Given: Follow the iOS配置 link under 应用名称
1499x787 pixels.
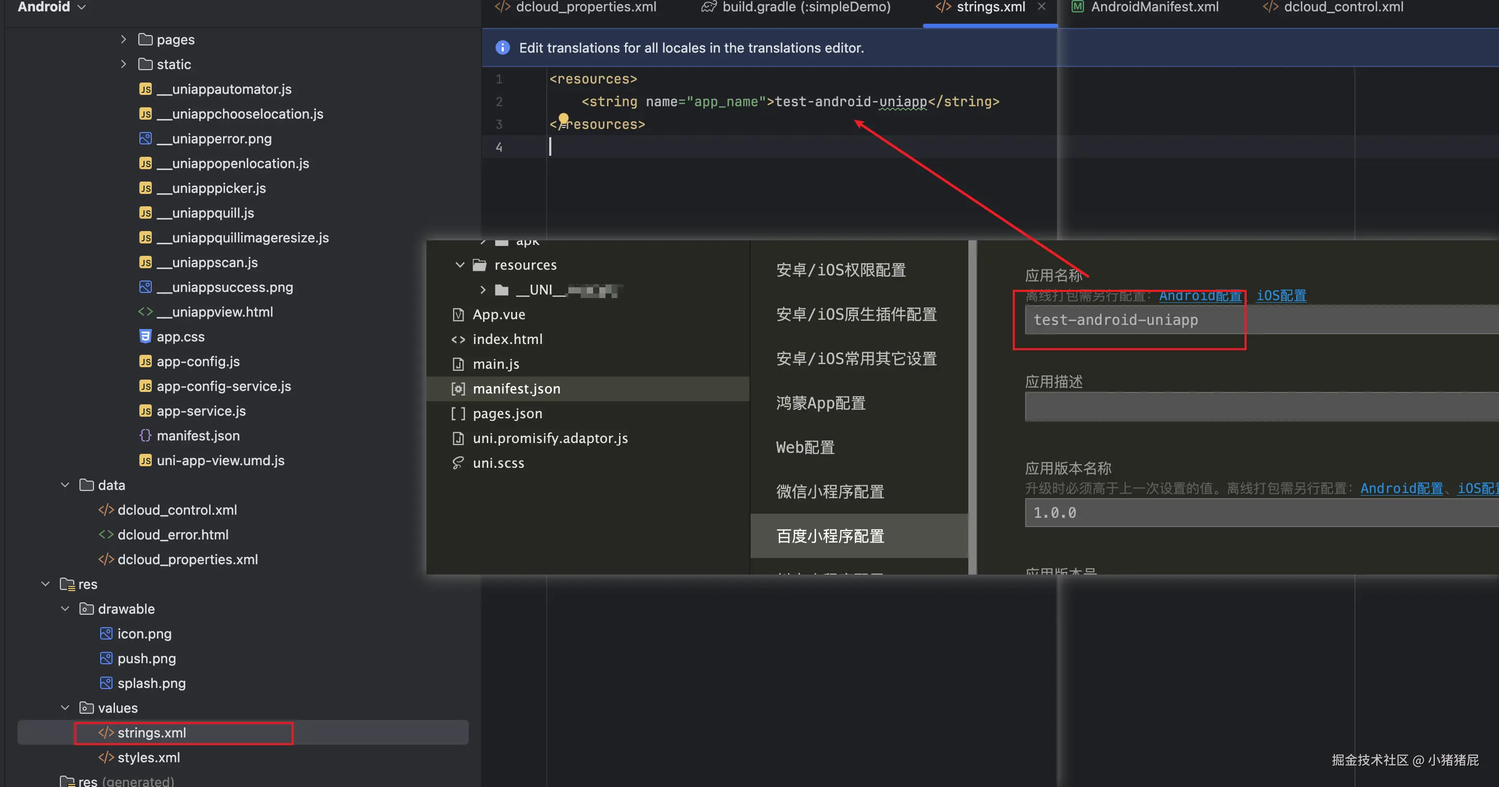Looking at the screenshot, I should click(x=1281, y=296).
